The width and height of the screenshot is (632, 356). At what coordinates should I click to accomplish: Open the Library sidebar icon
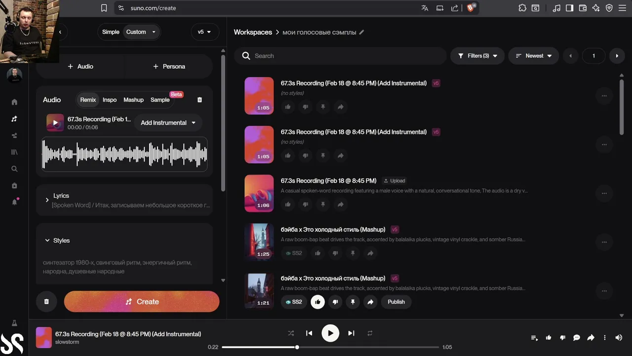(14, 152)
